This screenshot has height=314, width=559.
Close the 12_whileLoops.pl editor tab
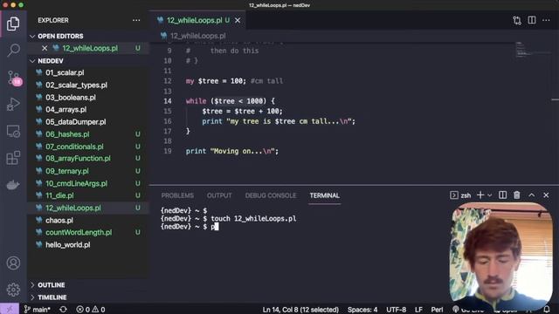click(238, 21)
